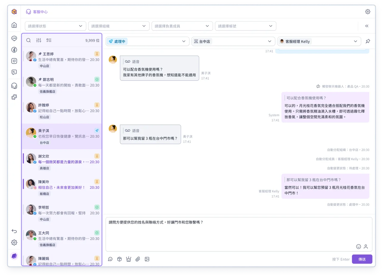Change the 台中店 organization dropdown

(x=233, y=41)
